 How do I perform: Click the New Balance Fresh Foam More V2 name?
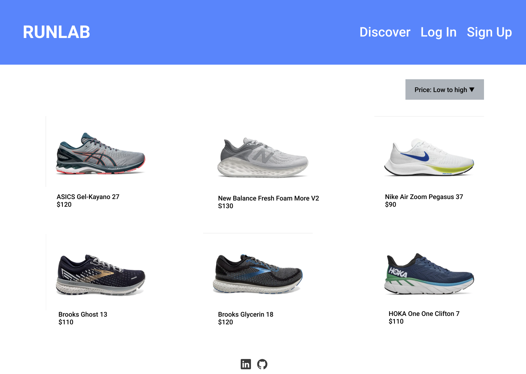pos(268,198)
